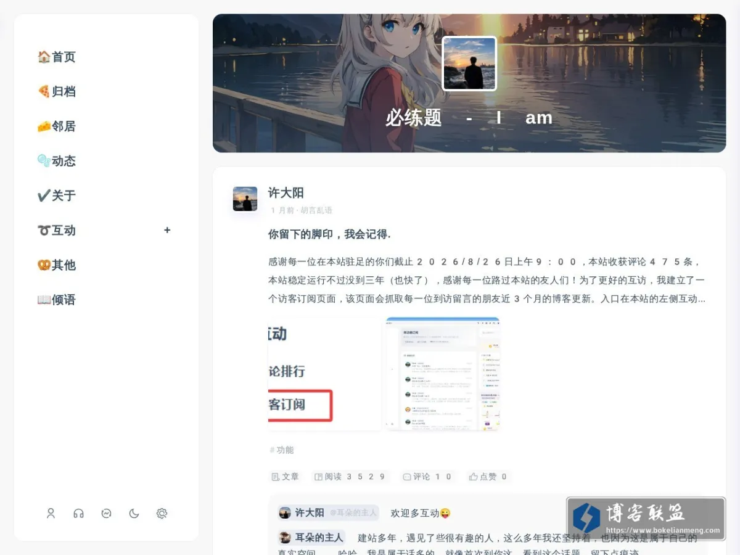Click the pretzel icon beside 其他
740x555 pixels.
click(x=44, y=265)
